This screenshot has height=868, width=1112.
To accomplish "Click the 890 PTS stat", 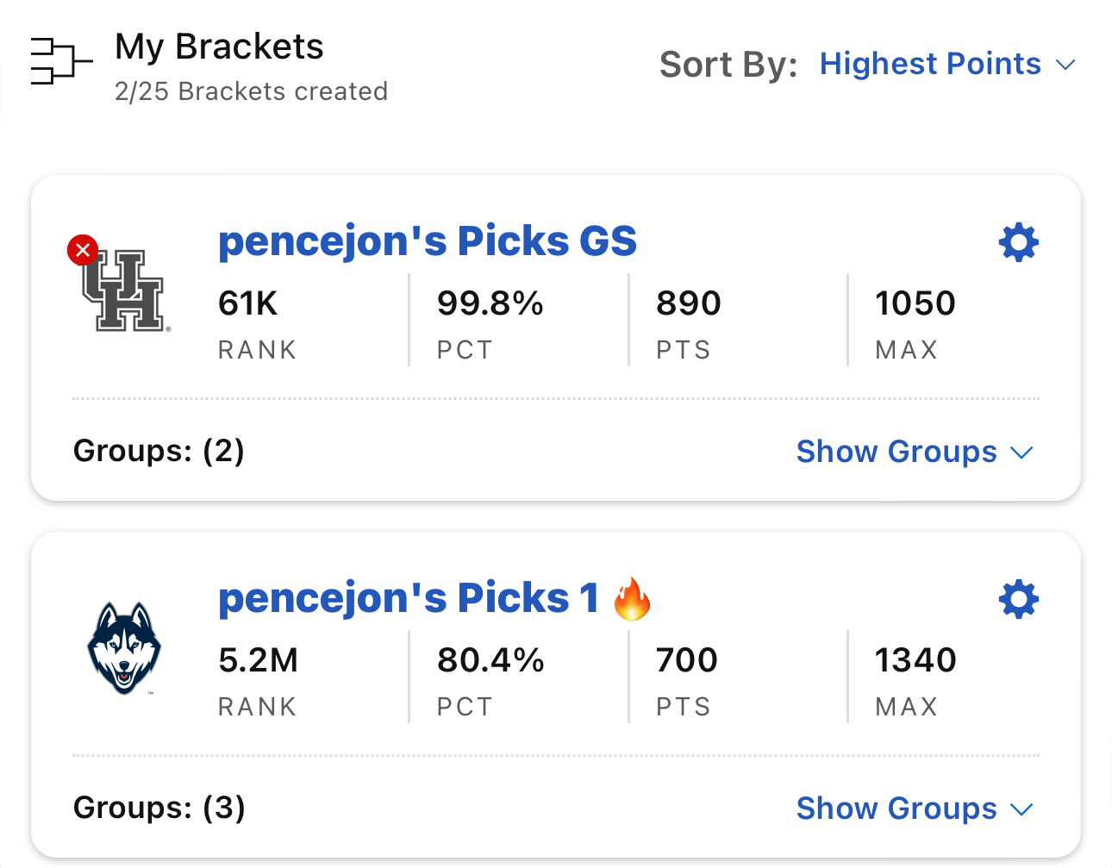I will coord(689,325).
